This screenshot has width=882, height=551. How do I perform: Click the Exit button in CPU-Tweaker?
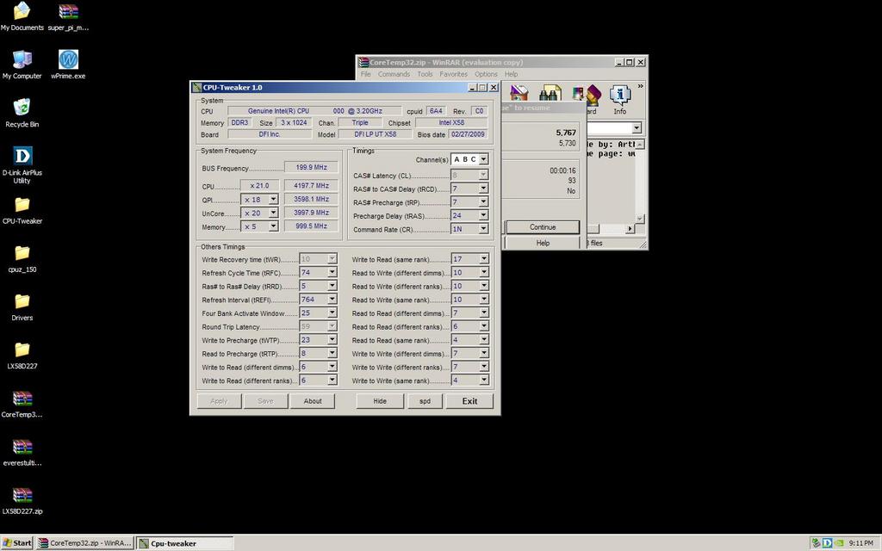(469, 401)
